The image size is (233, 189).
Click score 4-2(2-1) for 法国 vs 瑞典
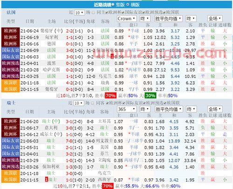75,83
